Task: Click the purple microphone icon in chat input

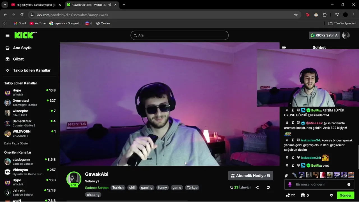Action: point(290,184)
